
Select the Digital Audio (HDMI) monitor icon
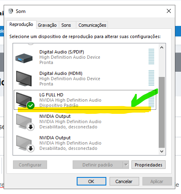(24, 79)
